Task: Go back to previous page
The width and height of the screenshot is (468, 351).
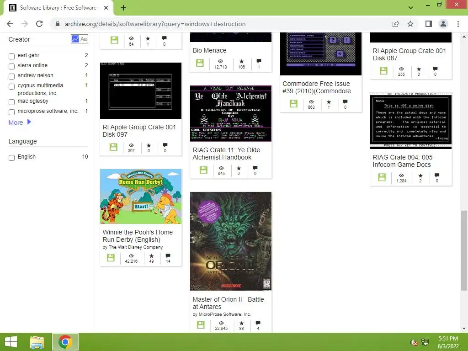Action: tap(10, 24)
